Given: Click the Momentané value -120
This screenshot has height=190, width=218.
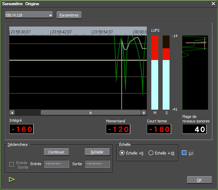Looking at the screenshot, I should coord(118,129).
